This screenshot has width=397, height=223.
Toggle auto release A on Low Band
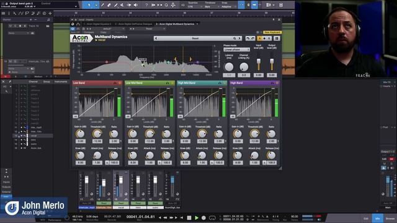(x=107, y=162)
